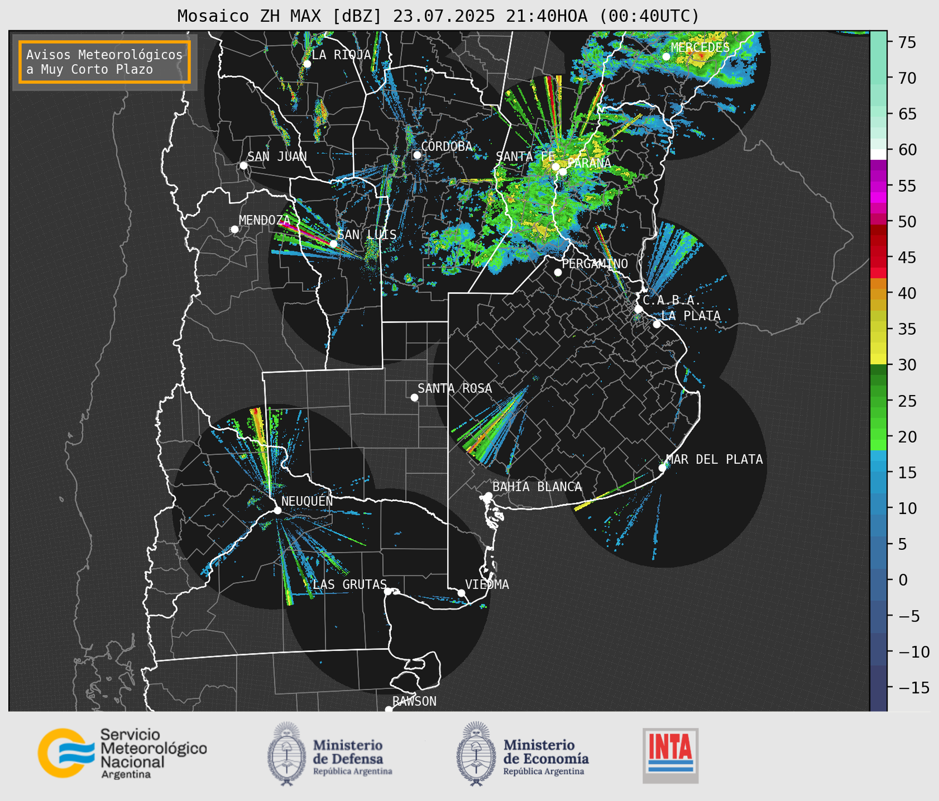Pick the magenta 55 dBZ color band
The width and height of the screenshot is (939, 801).
(x=878, y=185)
